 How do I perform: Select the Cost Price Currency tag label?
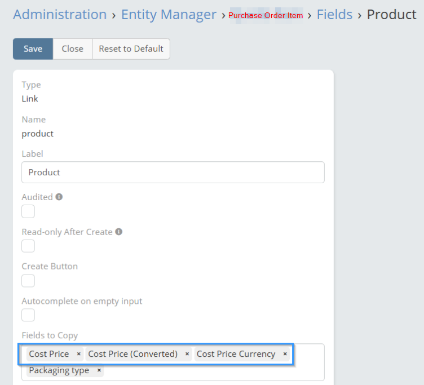tap(236, 354)
